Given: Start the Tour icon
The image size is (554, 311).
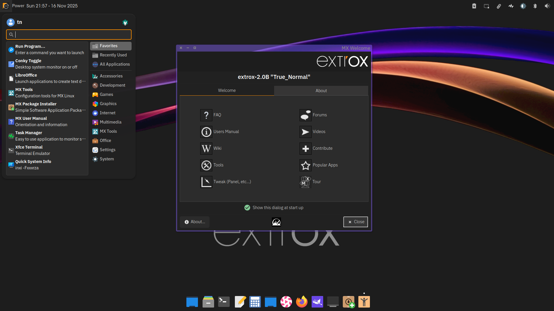Looking at the screenshot, I should click(x=305, y=182).
